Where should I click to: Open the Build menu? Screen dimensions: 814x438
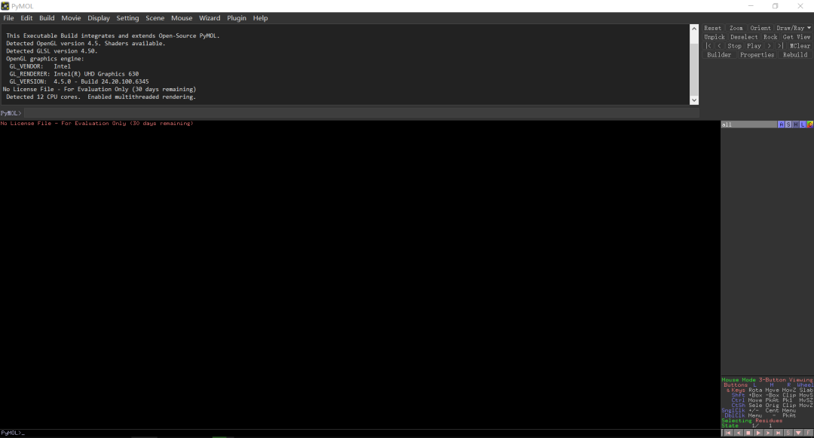point(47,17)
